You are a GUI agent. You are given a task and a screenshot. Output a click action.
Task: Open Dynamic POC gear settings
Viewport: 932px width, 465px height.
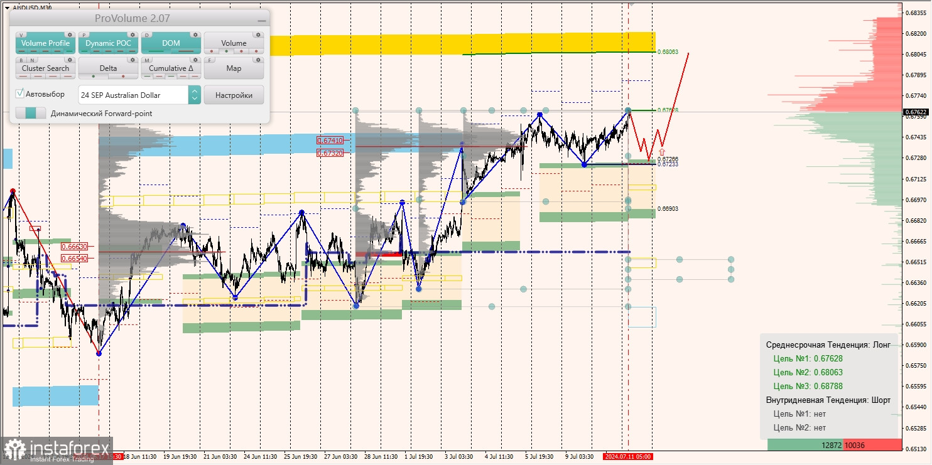(133, 35)
